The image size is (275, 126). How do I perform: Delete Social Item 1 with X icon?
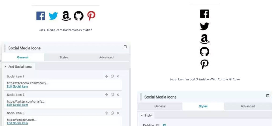click(x=118, y=76)
